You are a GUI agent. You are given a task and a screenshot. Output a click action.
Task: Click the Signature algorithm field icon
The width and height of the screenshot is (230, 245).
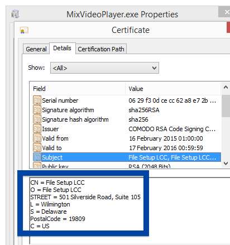(37, 110)
